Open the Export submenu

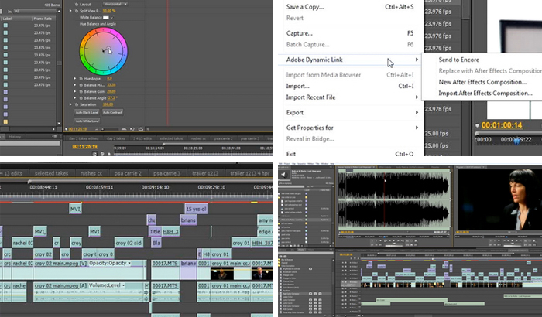[x=350, y=113]
